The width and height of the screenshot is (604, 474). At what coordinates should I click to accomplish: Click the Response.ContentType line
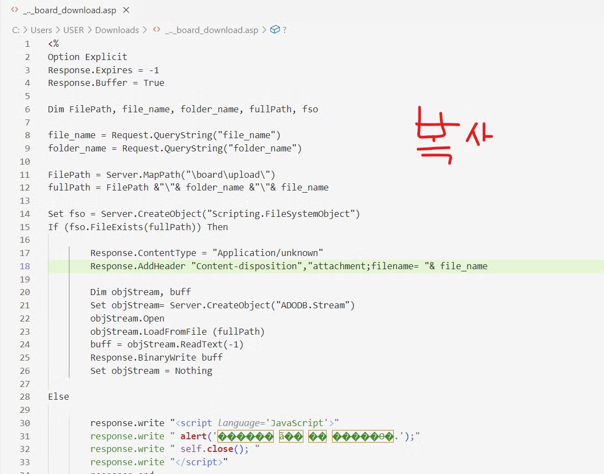pos(206,253)
